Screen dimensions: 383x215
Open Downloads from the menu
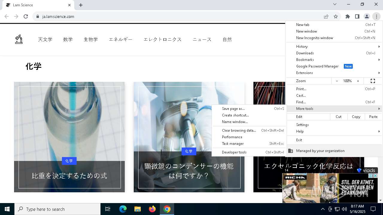(334, 53)
